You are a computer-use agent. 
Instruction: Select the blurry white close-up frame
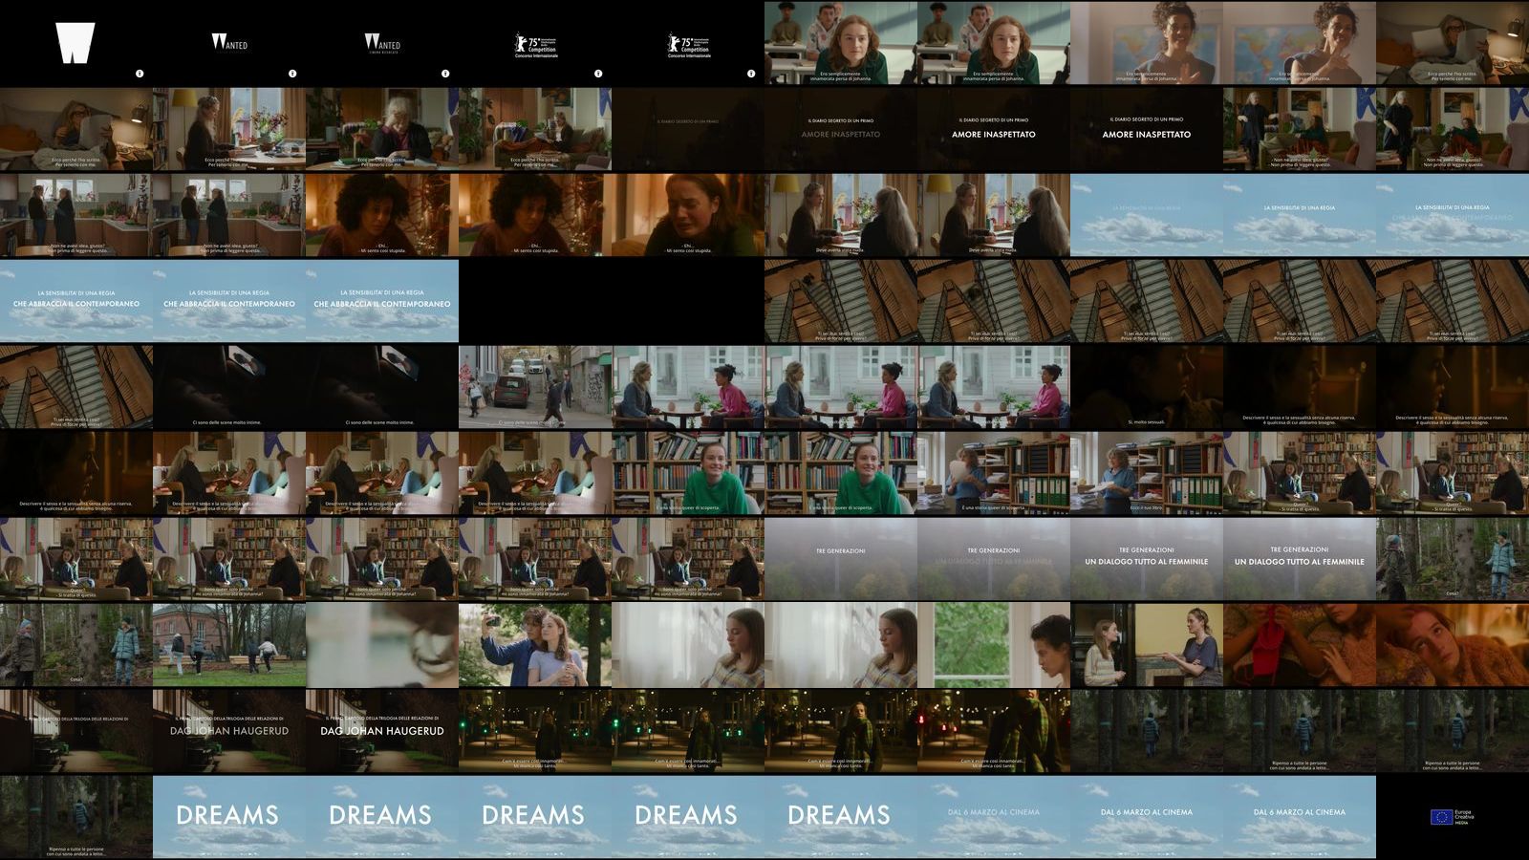pyautogui.click(x=382, y=645)
